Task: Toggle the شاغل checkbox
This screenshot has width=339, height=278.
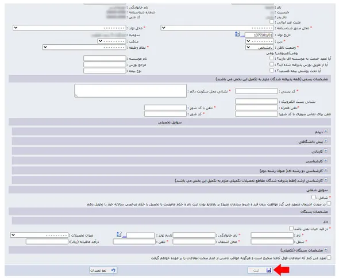Action: tap(314, 197)
